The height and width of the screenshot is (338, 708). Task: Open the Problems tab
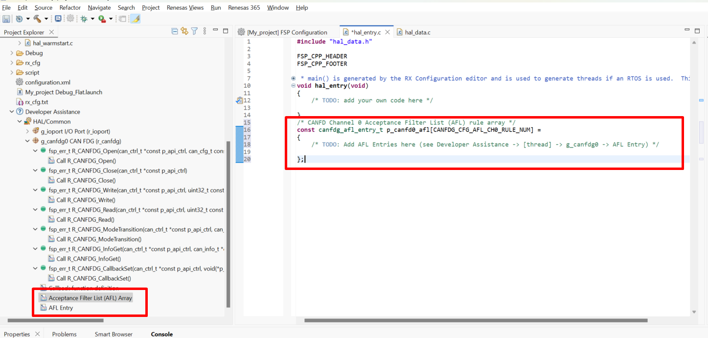(x=64, y=334)
